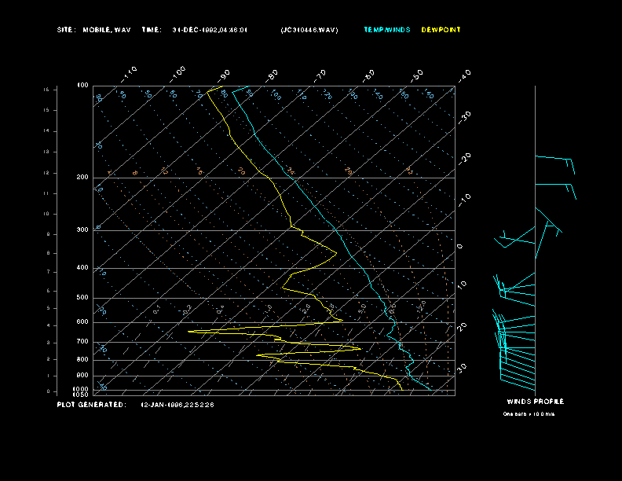
Task: Select the 200 pressure level label
Action: click(82, 178)
